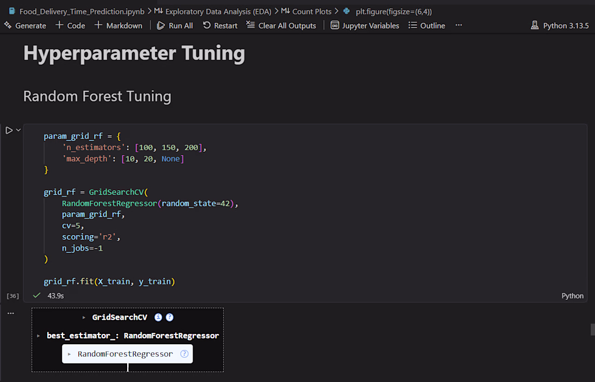This screenshot has height=382, width=595.
Task: Click the Python language label of the cell
Action: tap(572, 296)
